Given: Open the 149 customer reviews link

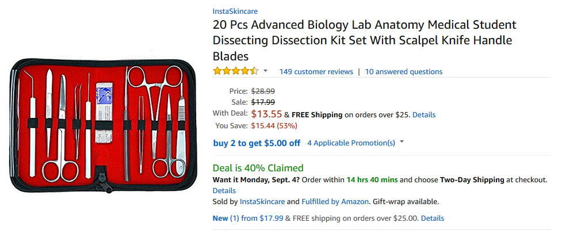Looking at the screenshot, I should pos(316,72).
